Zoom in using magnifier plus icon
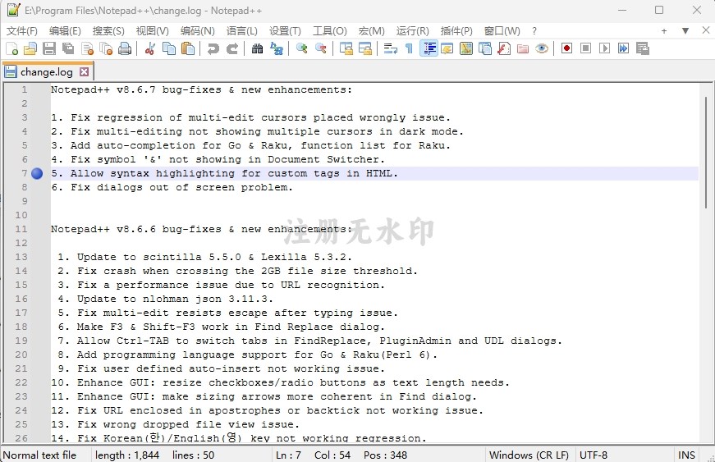 [x=301, y=48]
